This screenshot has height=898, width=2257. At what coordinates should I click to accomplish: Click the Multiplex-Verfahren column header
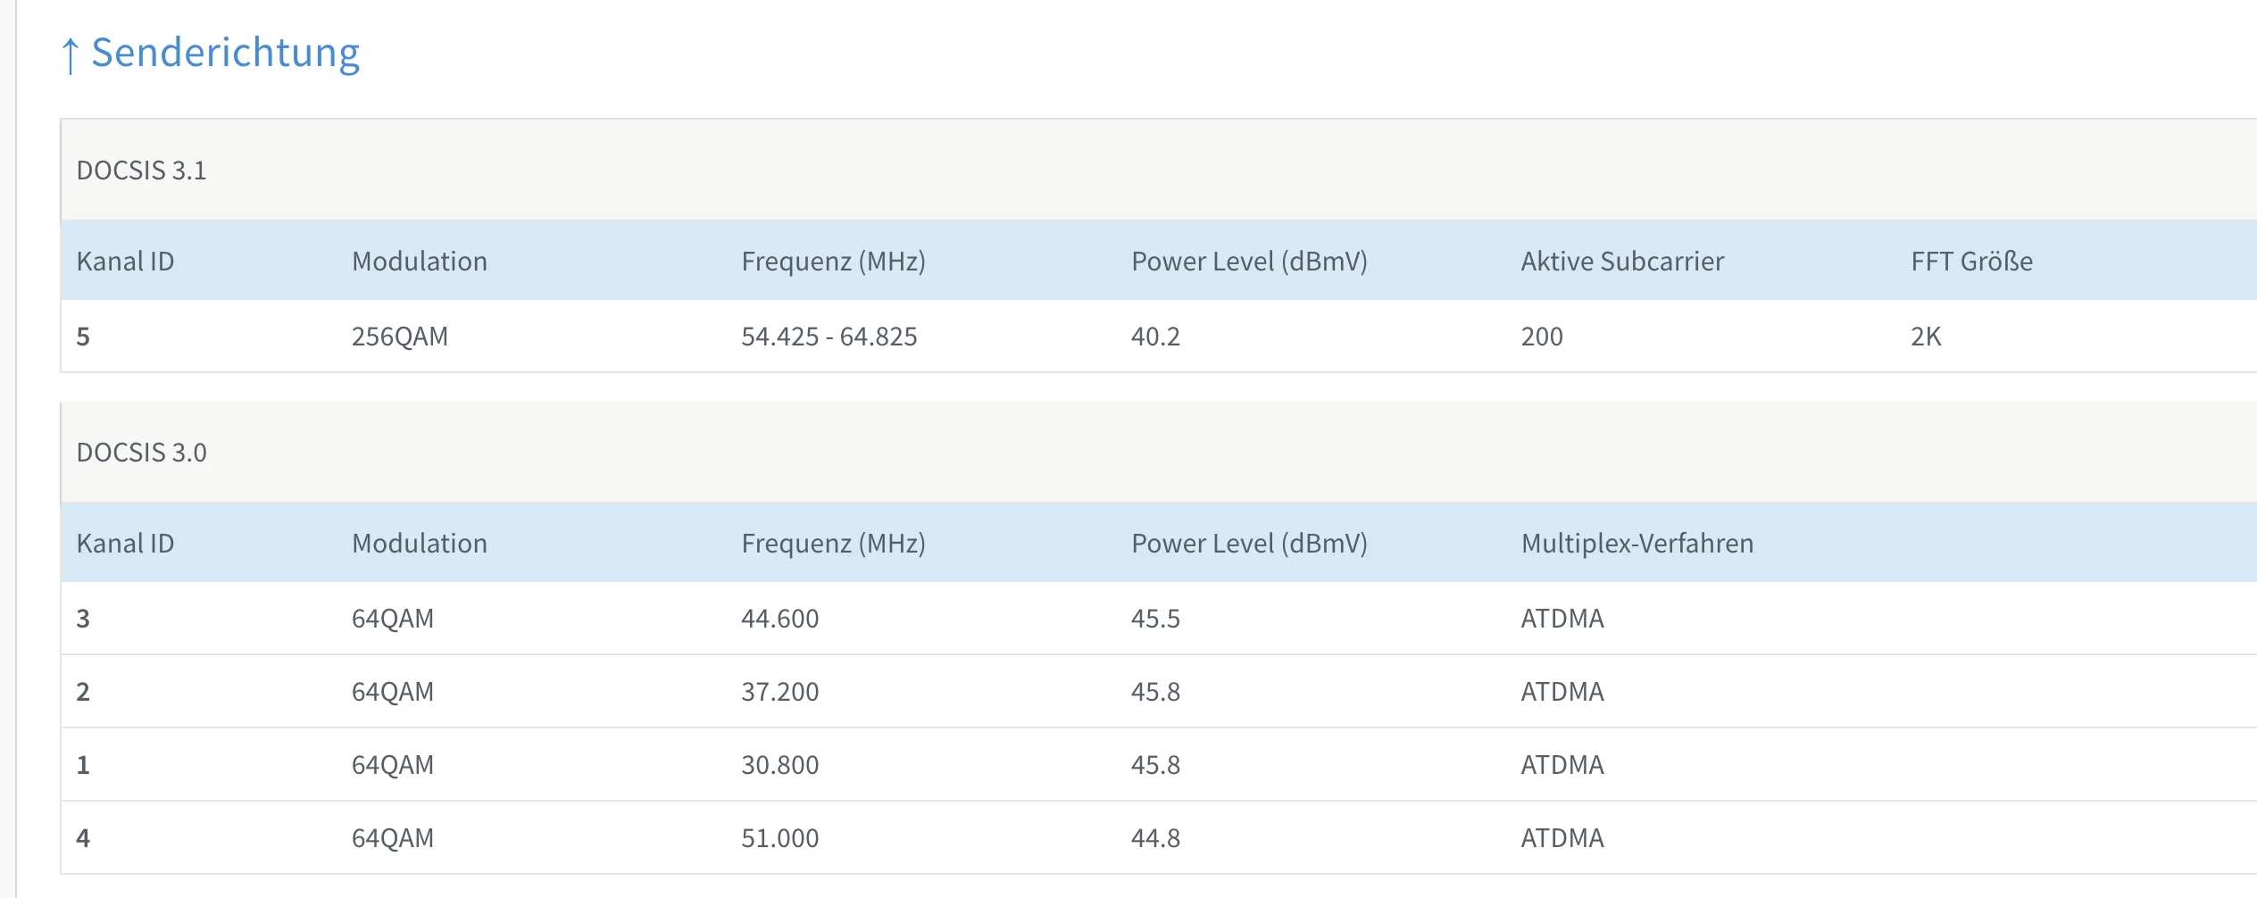point(1637,544)
